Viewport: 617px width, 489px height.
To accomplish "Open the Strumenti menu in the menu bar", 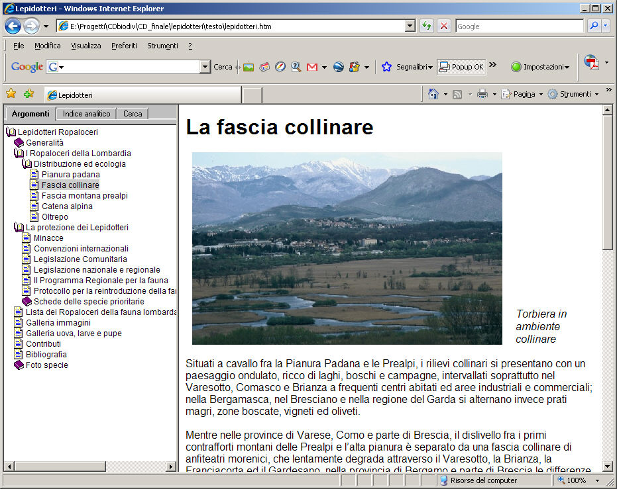I will (x=162, y=46).
